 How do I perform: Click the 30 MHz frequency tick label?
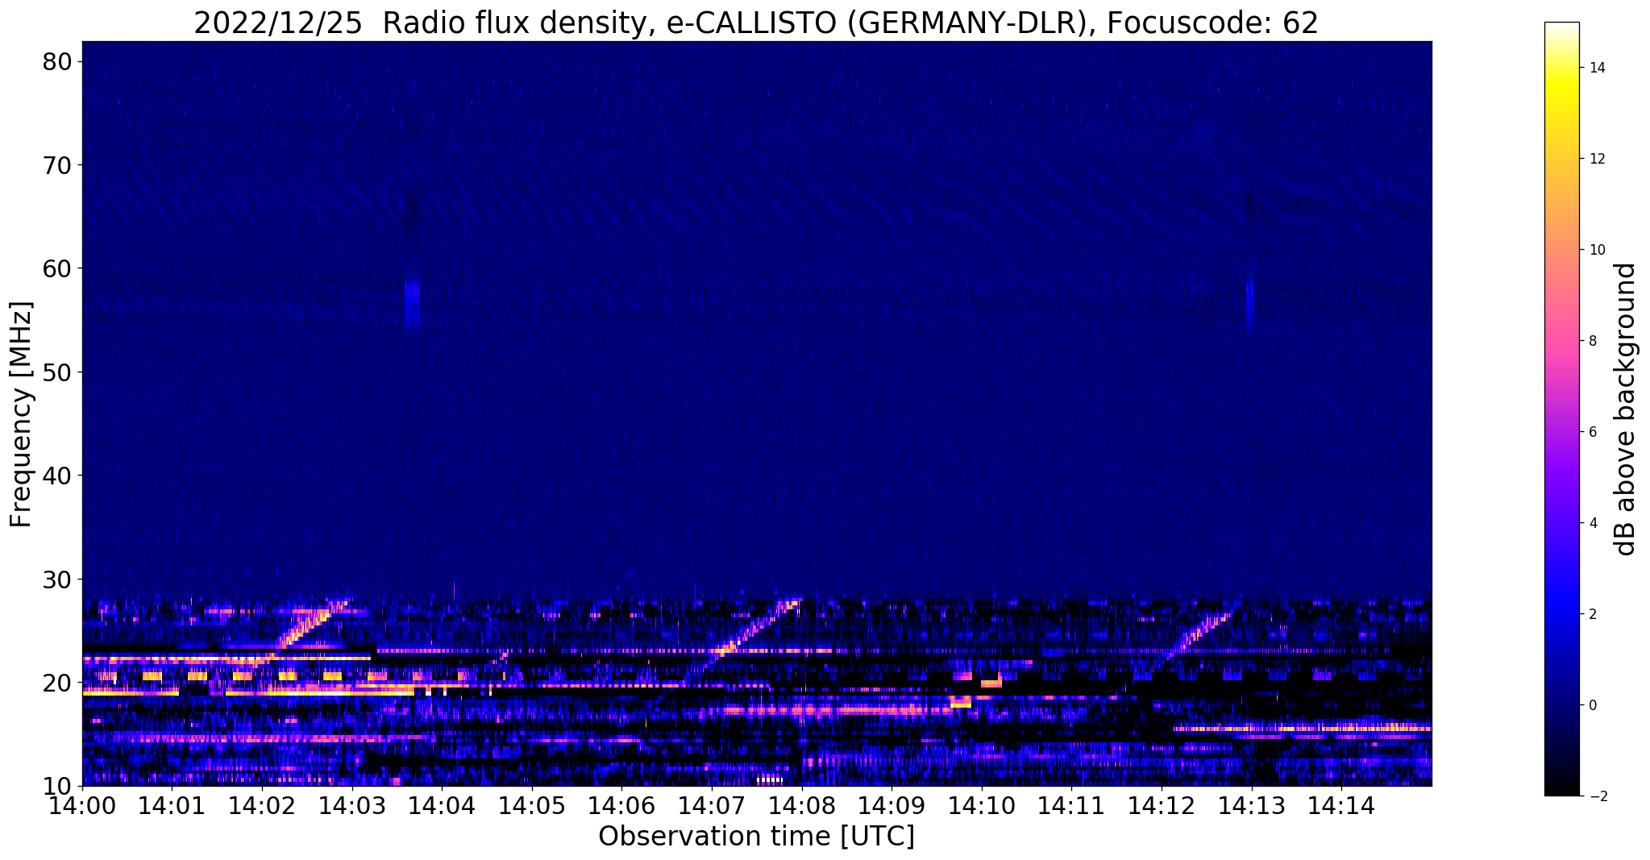pos(56,579)
